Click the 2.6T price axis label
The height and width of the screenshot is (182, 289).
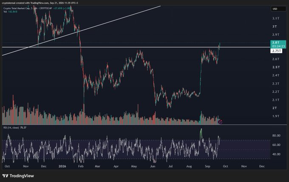tap(276, 59)
